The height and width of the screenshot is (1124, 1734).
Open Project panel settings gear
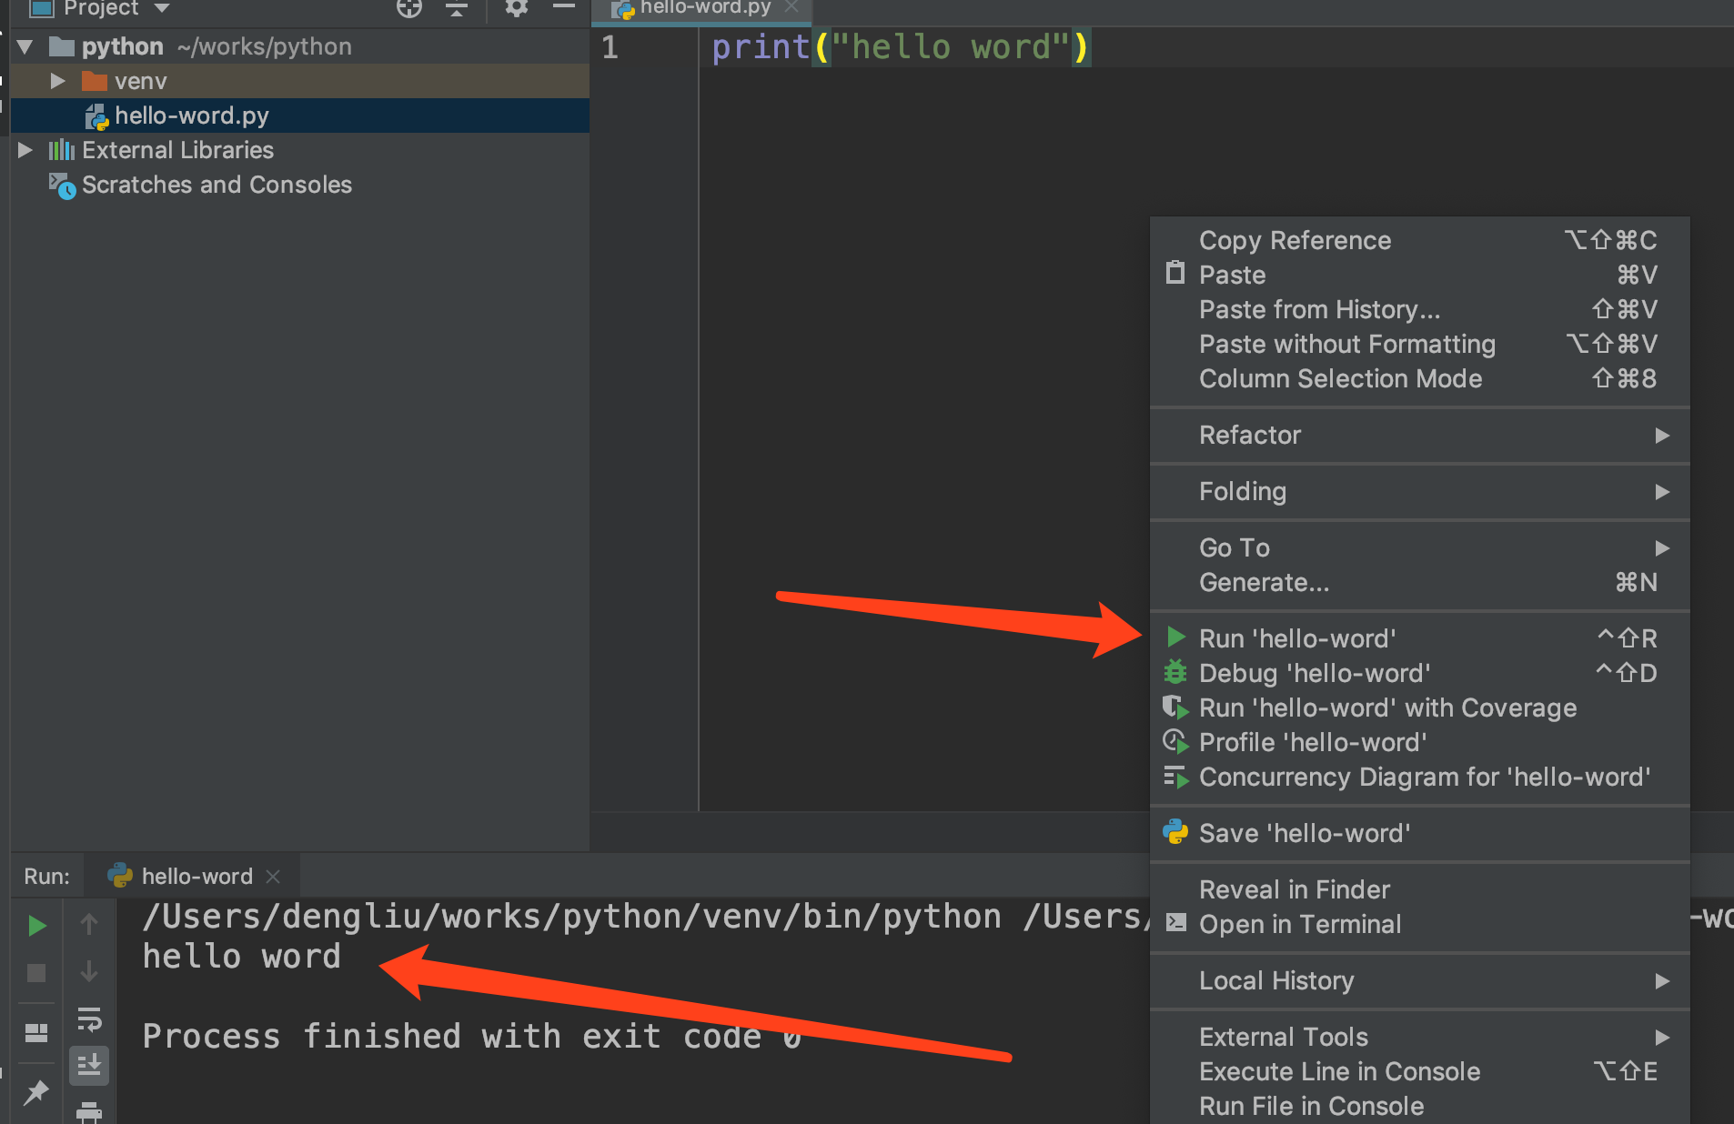pyautogui.click(x=516, y=9)
